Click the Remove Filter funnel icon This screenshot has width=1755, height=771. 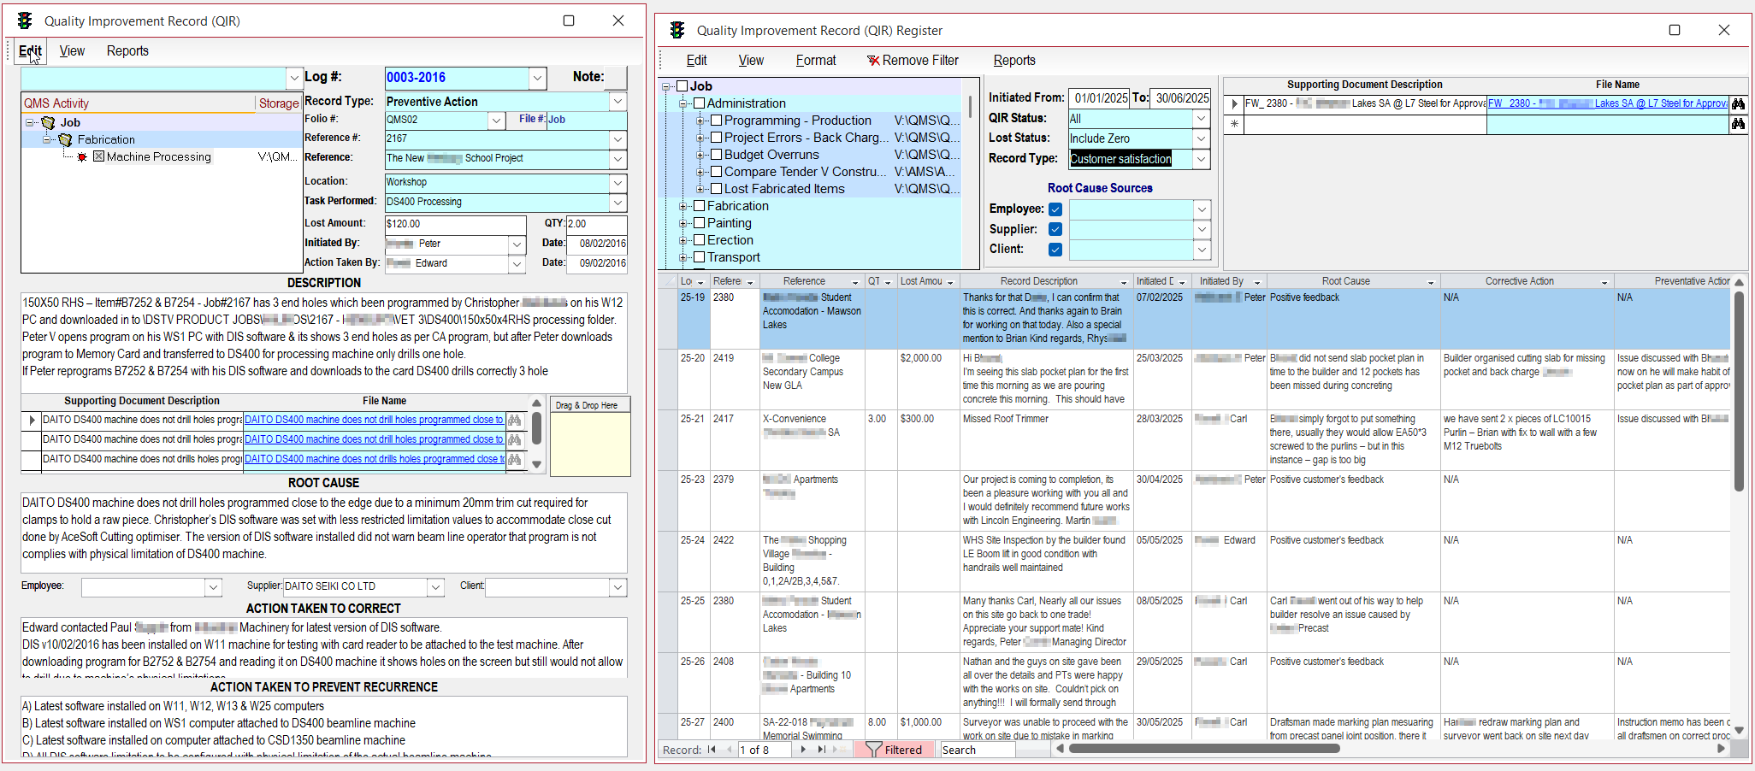[873, 61]
